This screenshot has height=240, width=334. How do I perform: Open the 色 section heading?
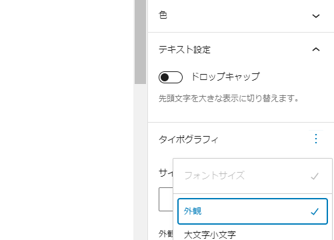163,15
